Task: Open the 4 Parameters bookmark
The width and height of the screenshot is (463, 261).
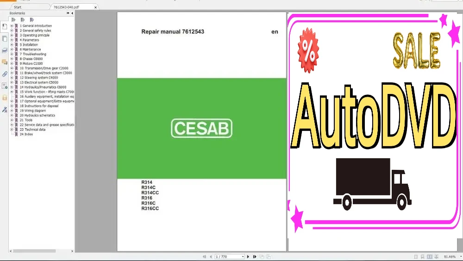Action: tap(29, 40)
